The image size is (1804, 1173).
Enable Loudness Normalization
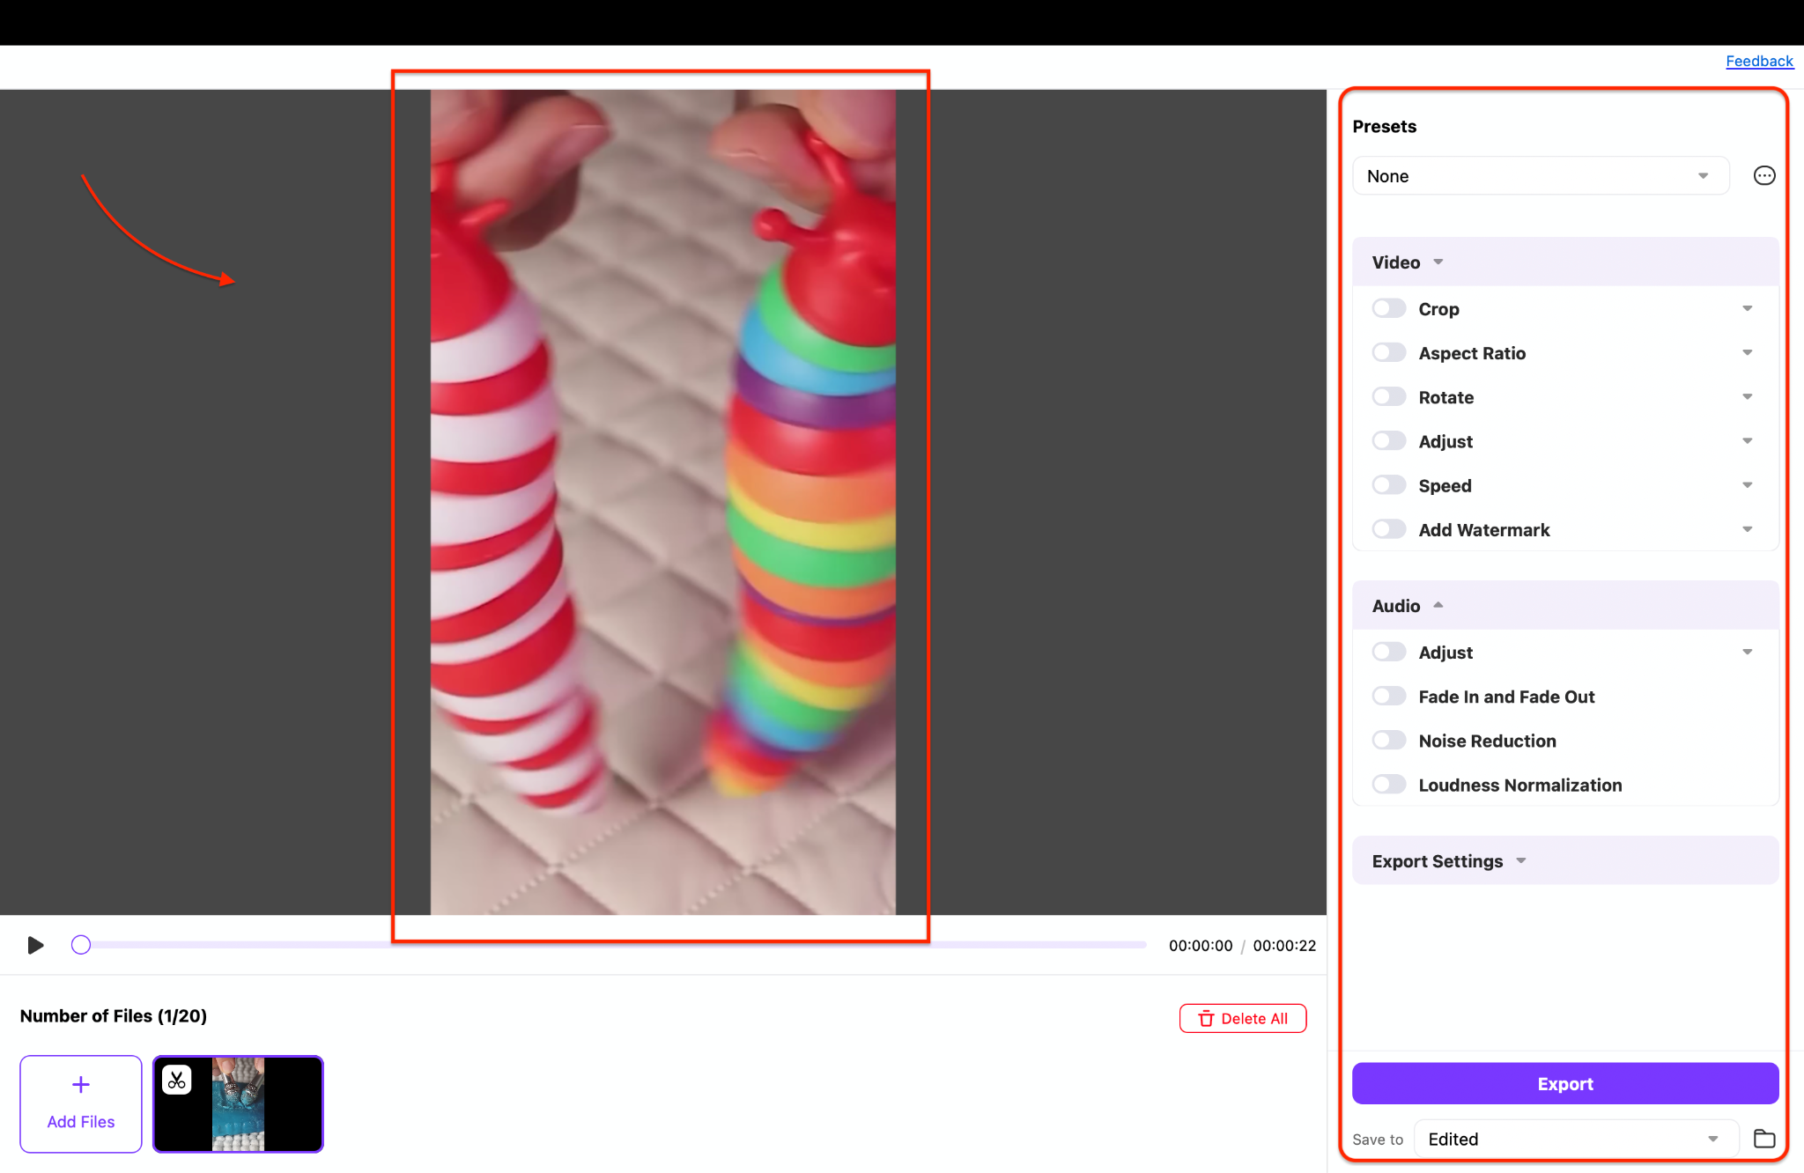point(1388,784)
